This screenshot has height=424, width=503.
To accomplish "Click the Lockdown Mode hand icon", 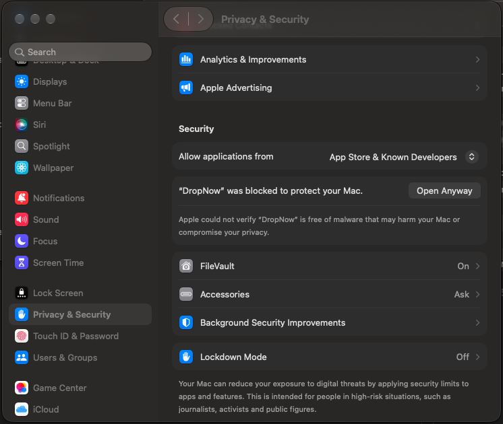I will 186,357.
